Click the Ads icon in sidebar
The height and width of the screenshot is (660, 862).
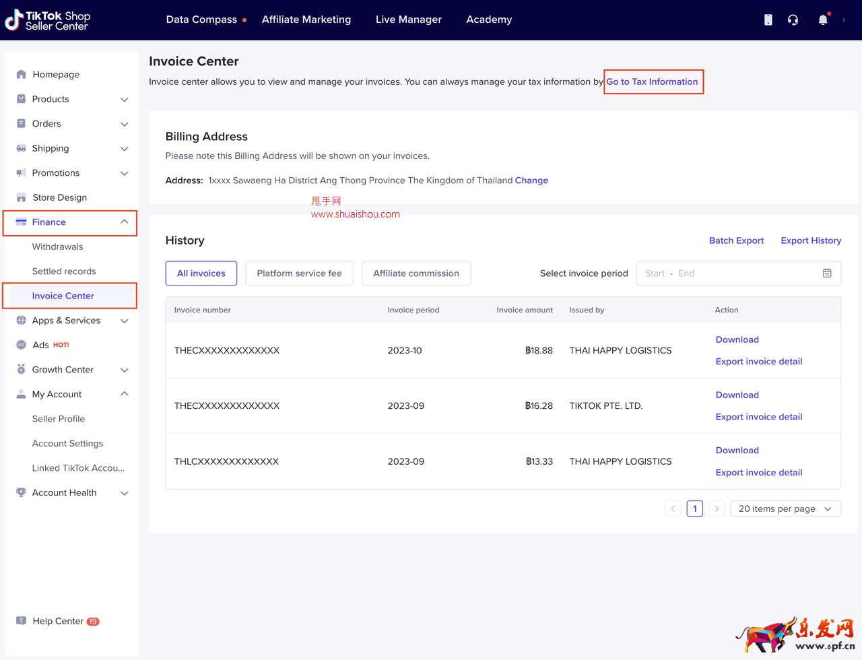point(21,345)
